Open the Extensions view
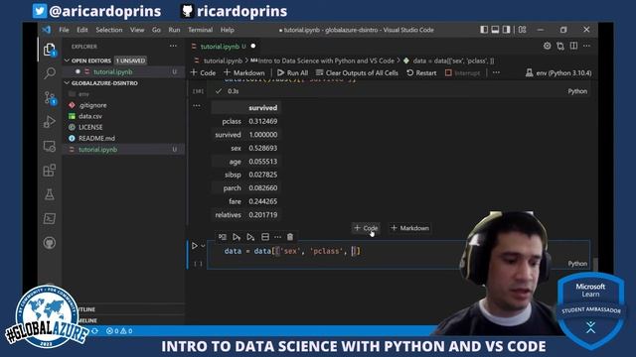This screenshot has height=357, width=636. [50, 170]
